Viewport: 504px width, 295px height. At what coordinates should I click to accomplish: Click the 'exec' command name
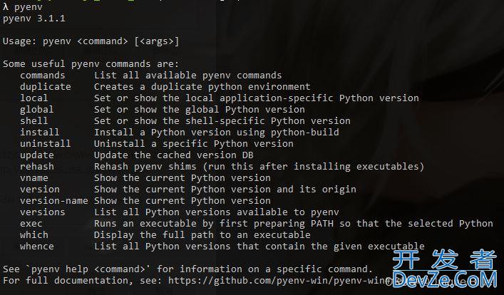click(x=31, y=224)
